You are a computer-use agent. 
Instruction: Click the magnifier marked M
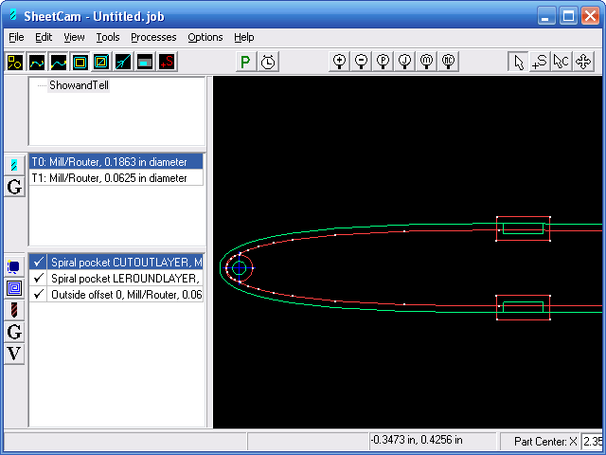(426, 62)
